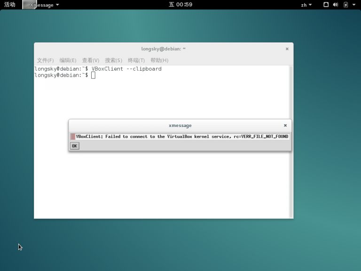
Task: Open the 文件(F) terminal menu
Action: (45, 60)
